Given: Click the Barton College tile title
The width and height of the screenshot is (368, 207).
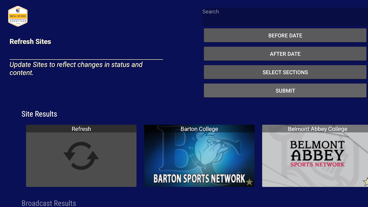Looking at the screenshot, I should tap(199, 129).
